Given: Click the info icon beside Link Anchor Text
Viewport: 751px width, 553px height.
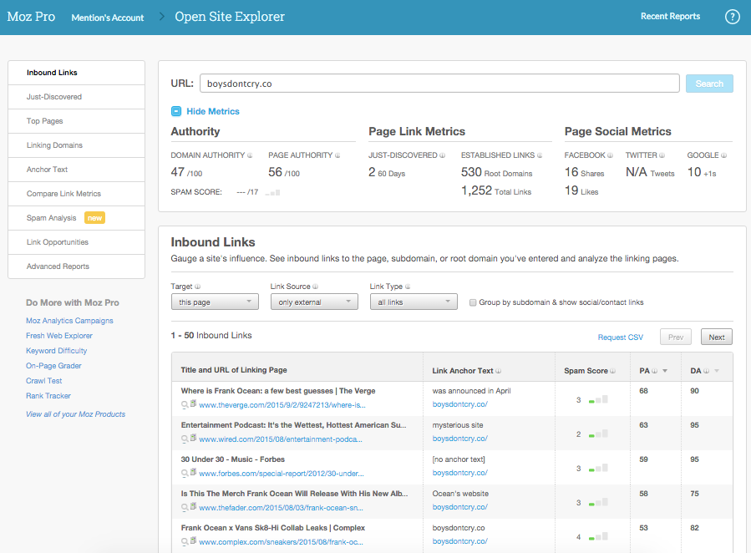Looking at the screenshot, I should pyautogui.click(x=498, y=371).
